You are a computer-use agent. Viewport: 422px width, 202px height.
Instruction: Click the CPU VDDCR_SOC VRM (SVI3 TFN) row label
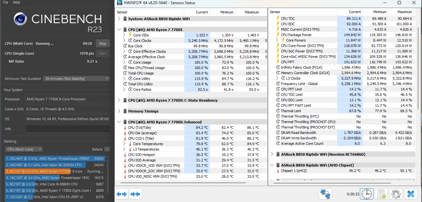(x=154, y=171)
